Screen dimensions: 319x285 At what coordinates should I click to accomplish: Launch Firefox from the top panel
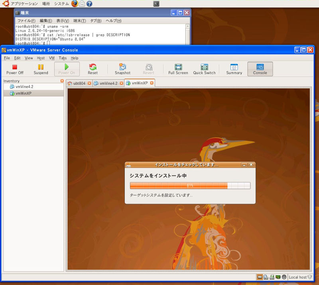tap(75, 4)
